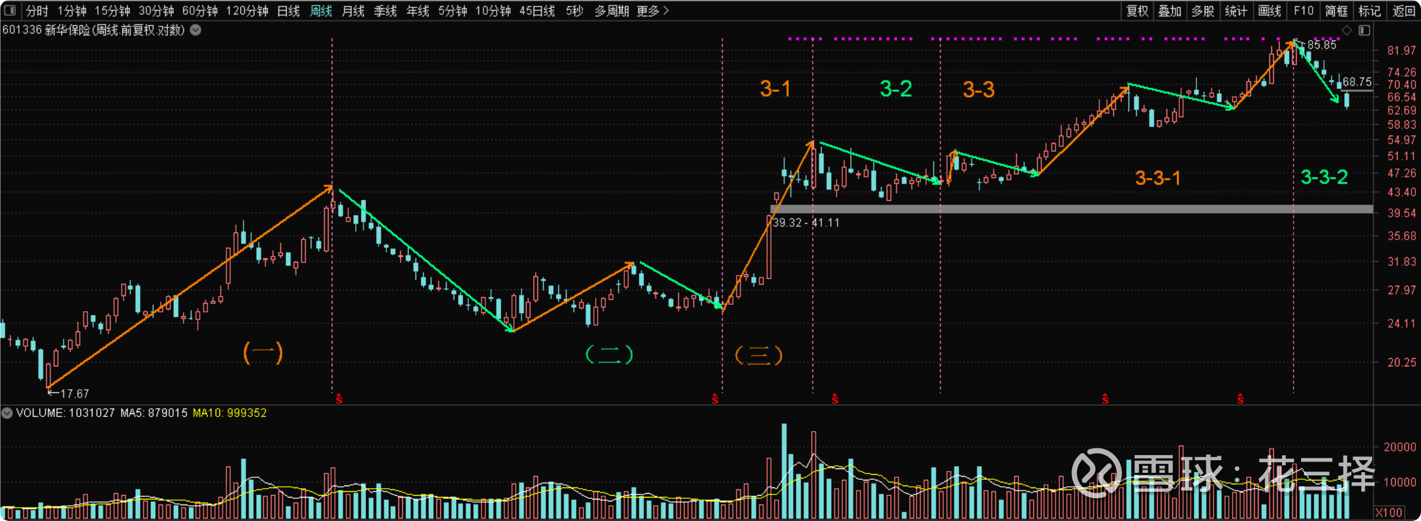Open the F10 company info
Viewport: 1421px width, 521px height.
(x=1304, y=11)
